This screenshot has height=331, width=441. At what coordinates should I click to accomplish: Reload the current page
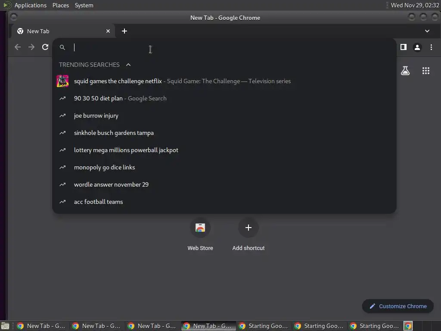45,47
